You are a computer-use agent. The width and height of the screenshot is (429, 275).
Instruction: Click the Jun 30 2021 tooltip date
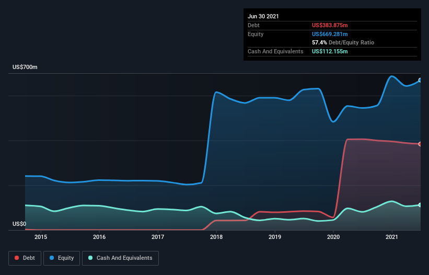[x=263, y=16]
